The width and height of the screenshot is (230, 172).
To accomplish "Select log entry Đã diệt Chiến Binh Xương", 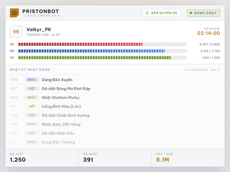I will click(115, 115).
